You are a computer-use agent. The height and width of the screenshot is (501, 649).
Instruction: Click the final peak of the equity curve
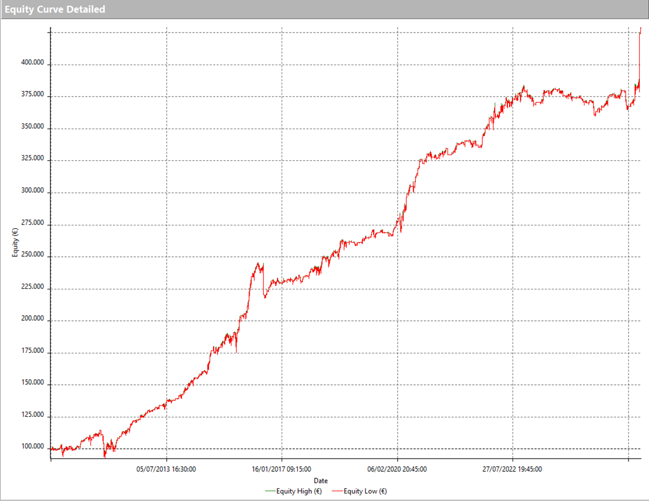(x=640, y=28)
